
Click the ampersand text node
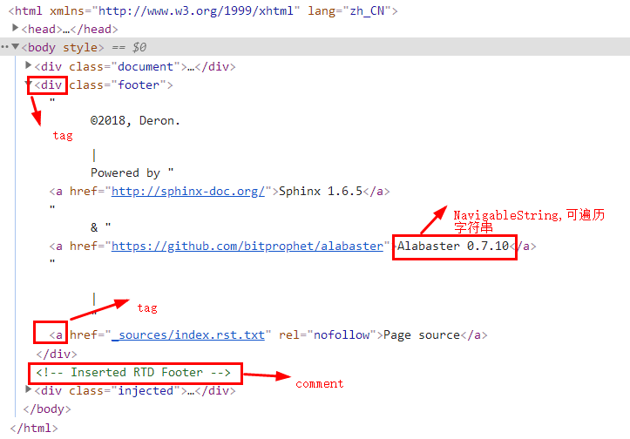coord(94,227)
